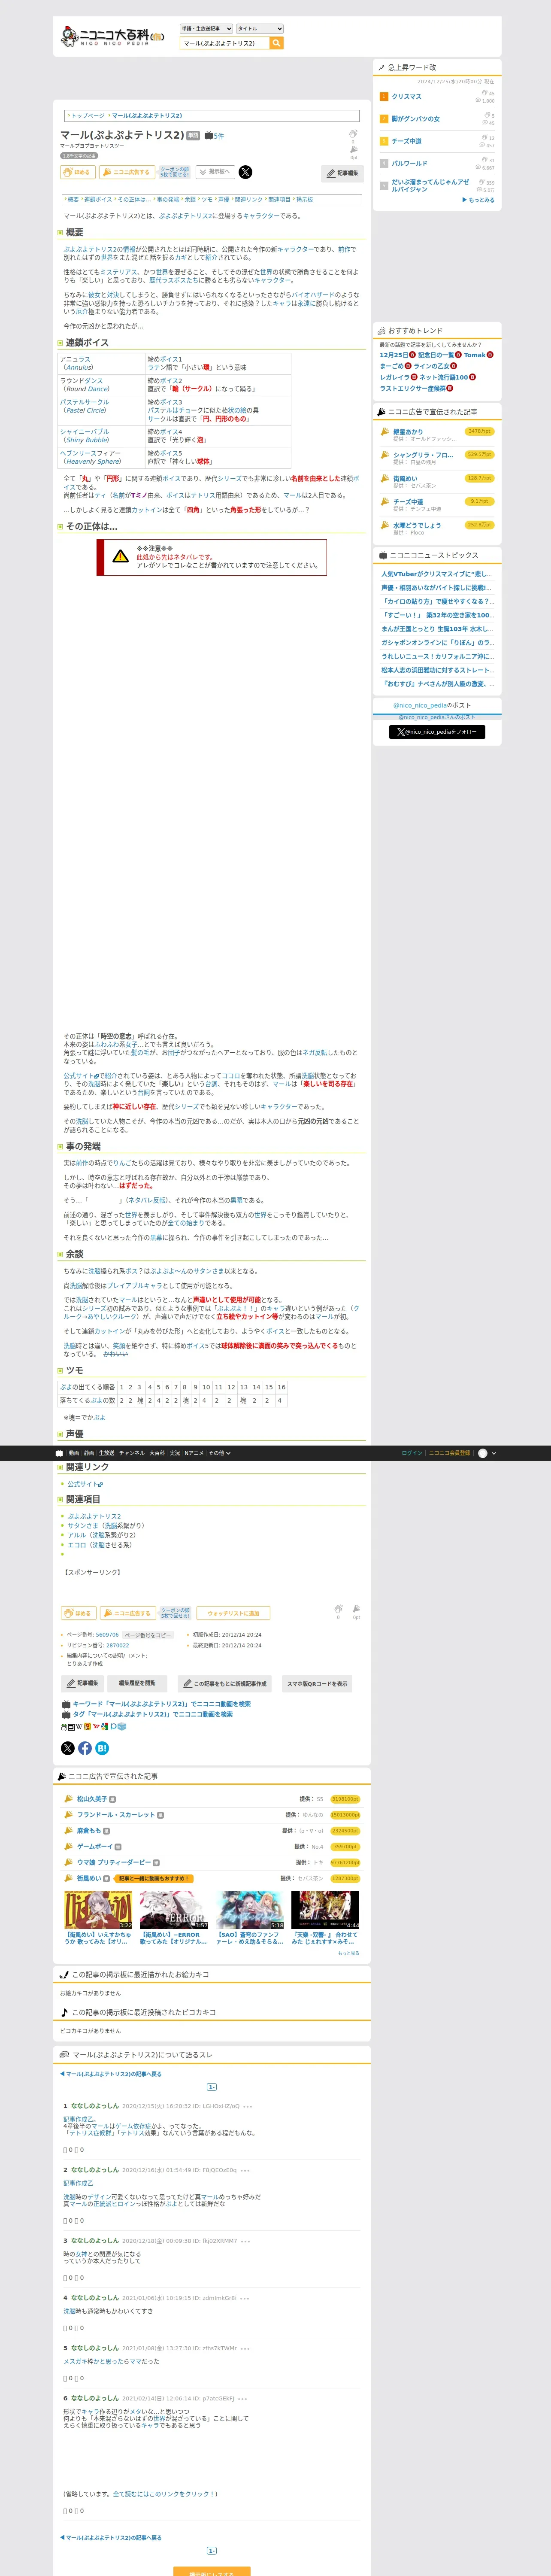Click ニコニコ会員登録 in navigation bar
The image size is (551, 2576).
click(x=450, y=1453)
